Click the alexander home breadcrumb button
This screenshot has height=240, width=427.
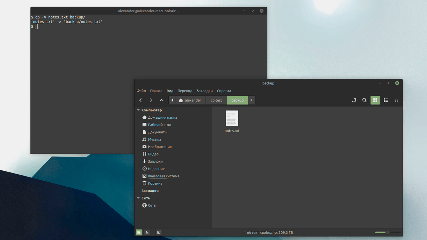(190, 100)
